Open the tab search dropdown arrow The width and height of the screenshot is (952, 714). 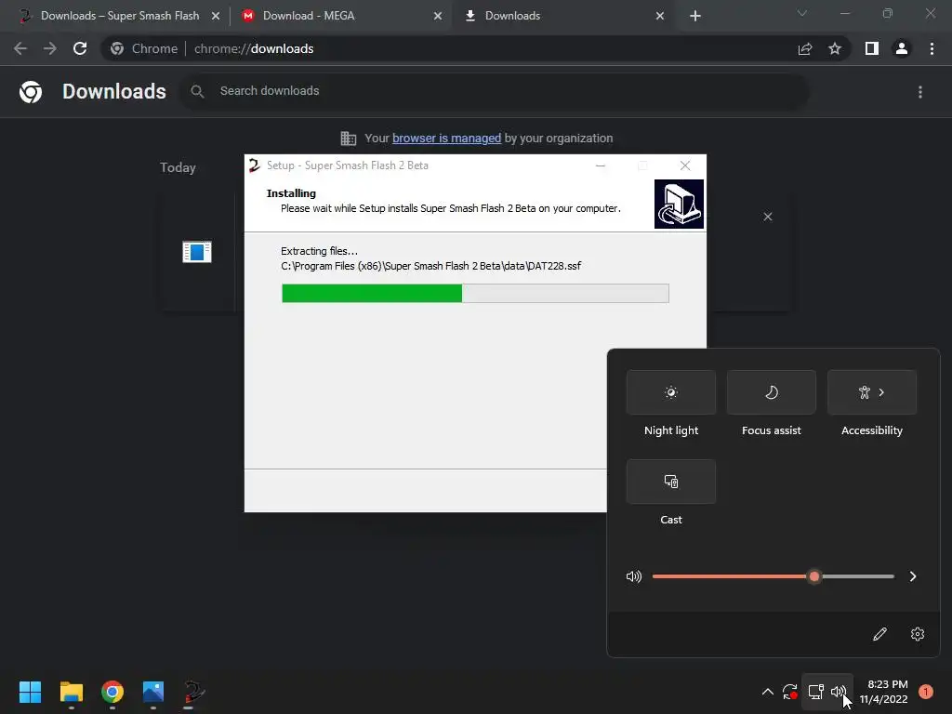[802, 13]
